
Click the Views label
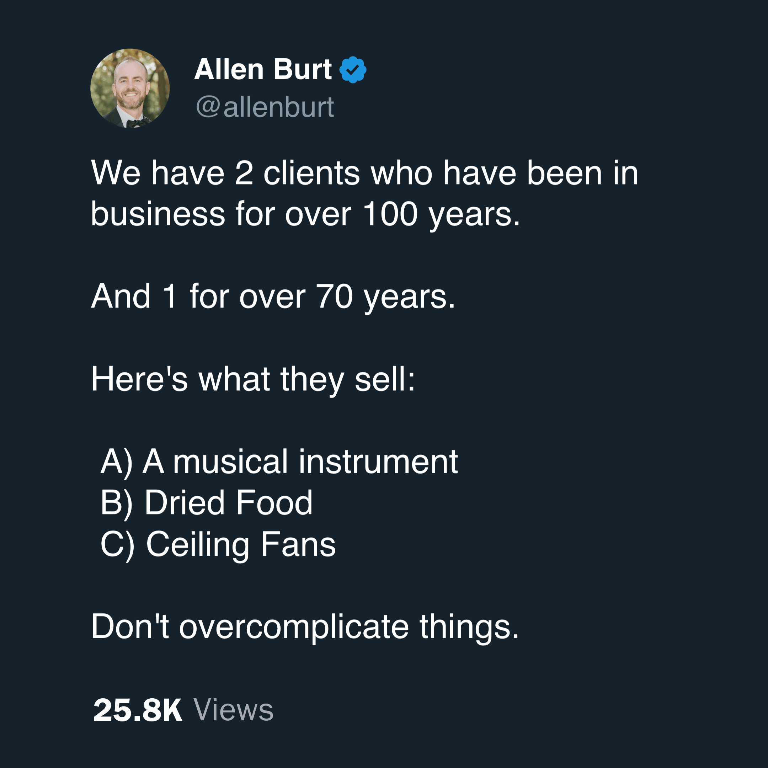(x=234, y=710)
